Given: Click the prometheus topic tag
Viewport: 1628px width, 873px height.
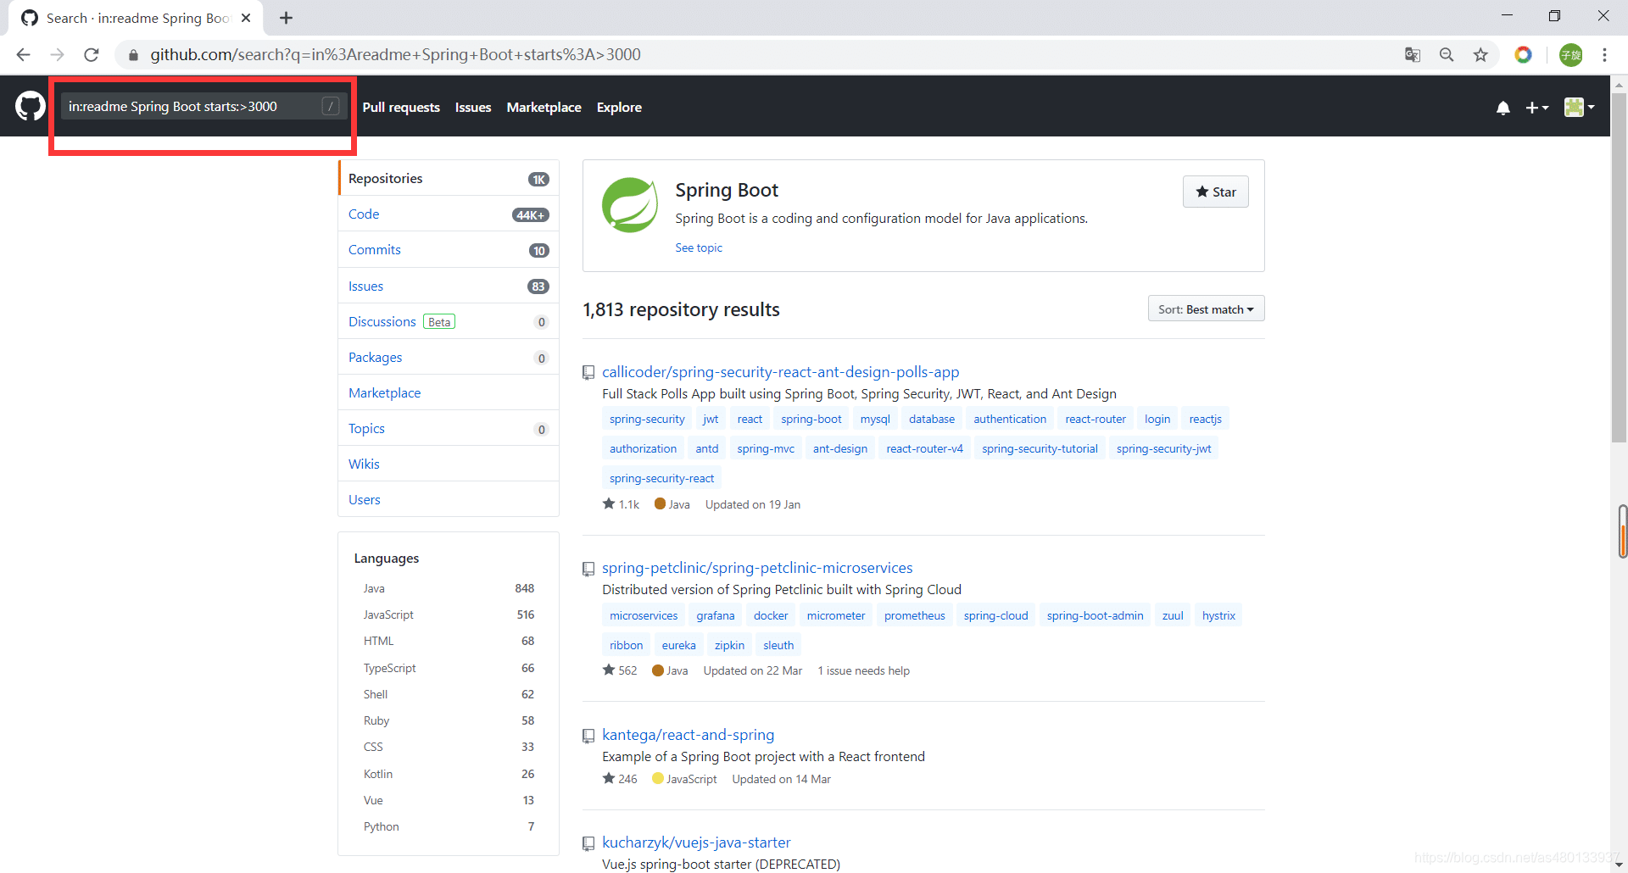Looking at the screenshot, I should click(914, 615).
